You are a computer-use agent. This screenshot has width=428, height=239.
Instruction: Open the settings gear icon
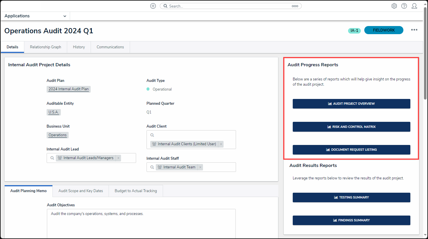click(x=394, y=6)
